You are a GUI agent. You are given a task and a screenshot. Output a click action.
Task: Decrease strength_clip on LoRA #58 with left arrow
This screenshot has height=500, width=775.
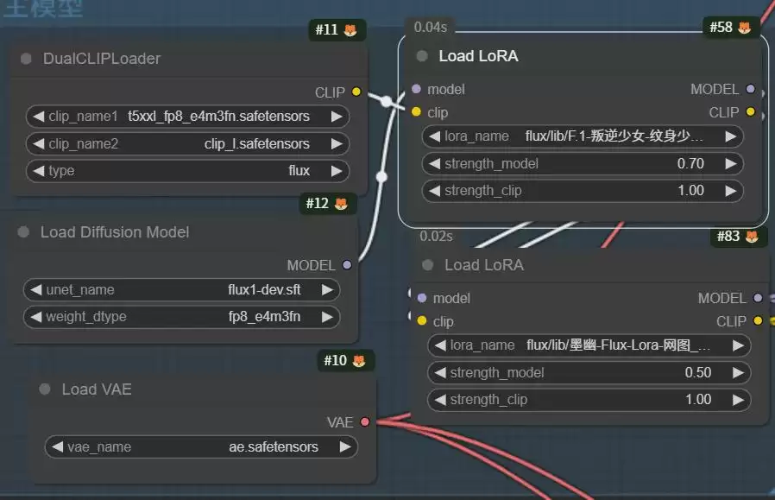[434, 191]
